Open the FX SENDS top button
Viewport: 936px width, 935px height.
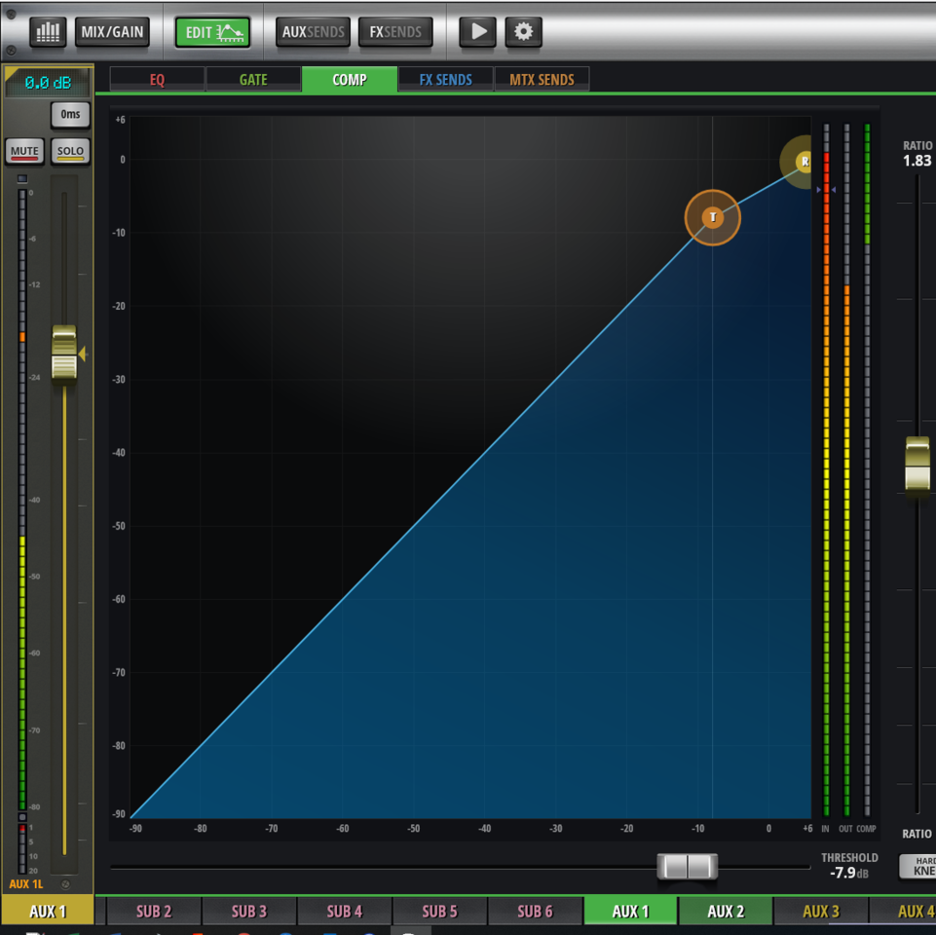pos(395,31)
